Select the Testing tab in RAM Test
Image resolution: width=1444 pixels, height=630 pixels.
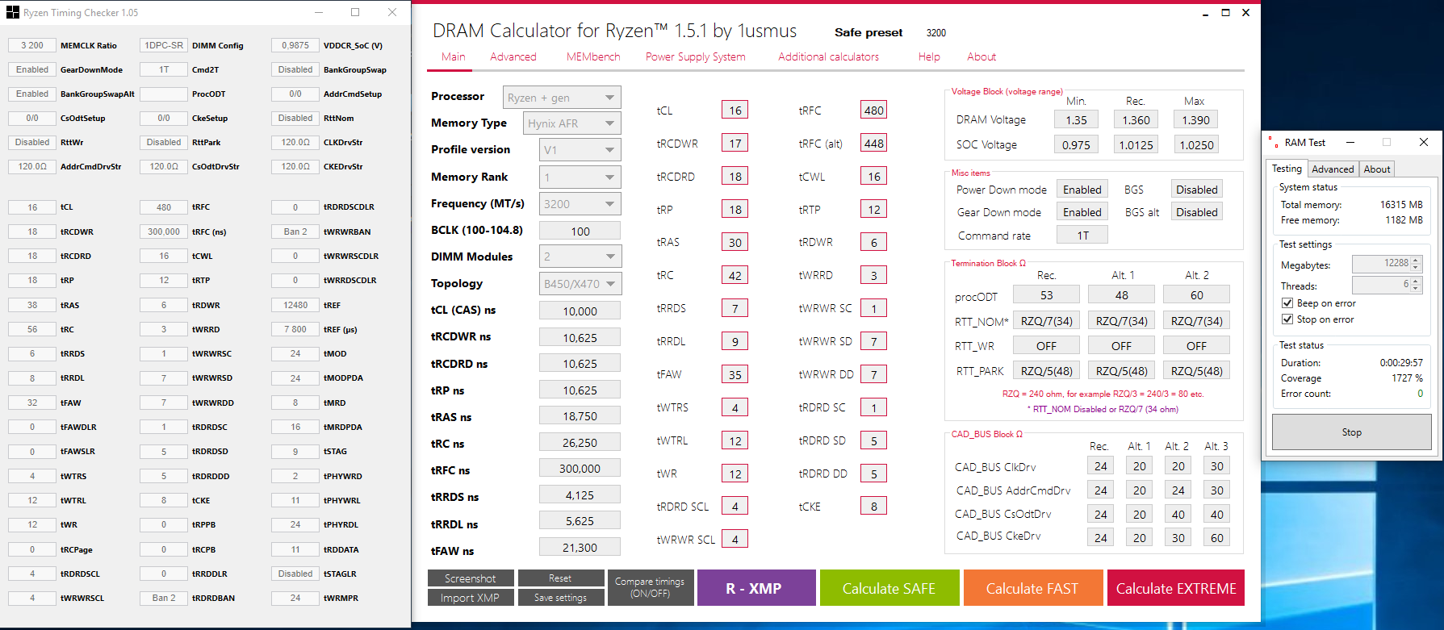(1287, 169)
